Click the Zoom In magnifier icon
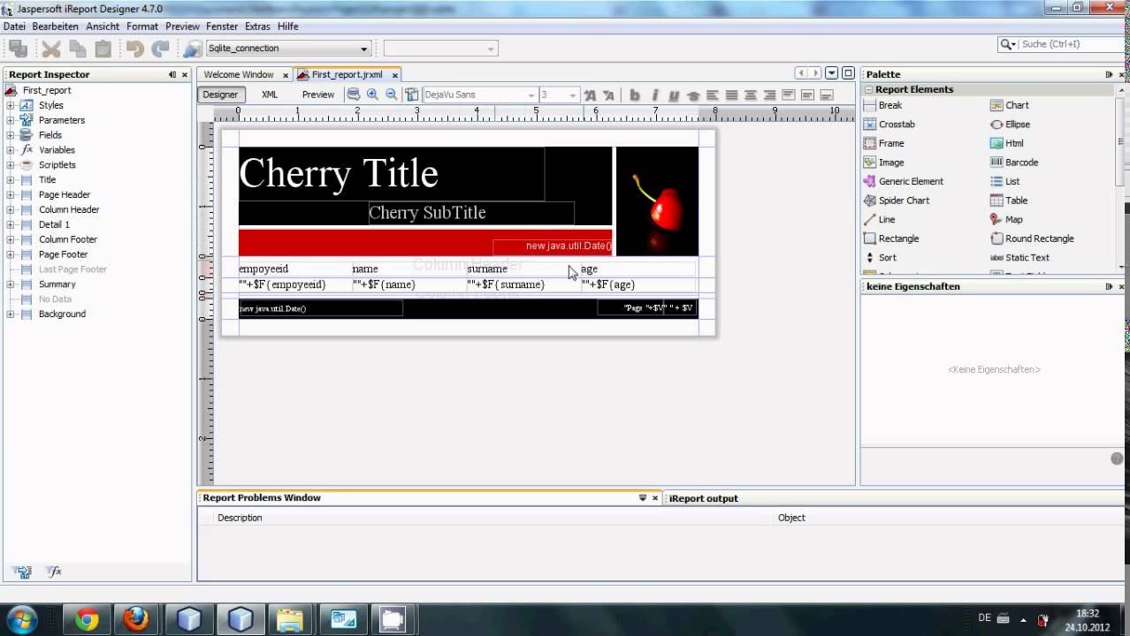This screenshot has width=1130, height=636. point(372,95)
